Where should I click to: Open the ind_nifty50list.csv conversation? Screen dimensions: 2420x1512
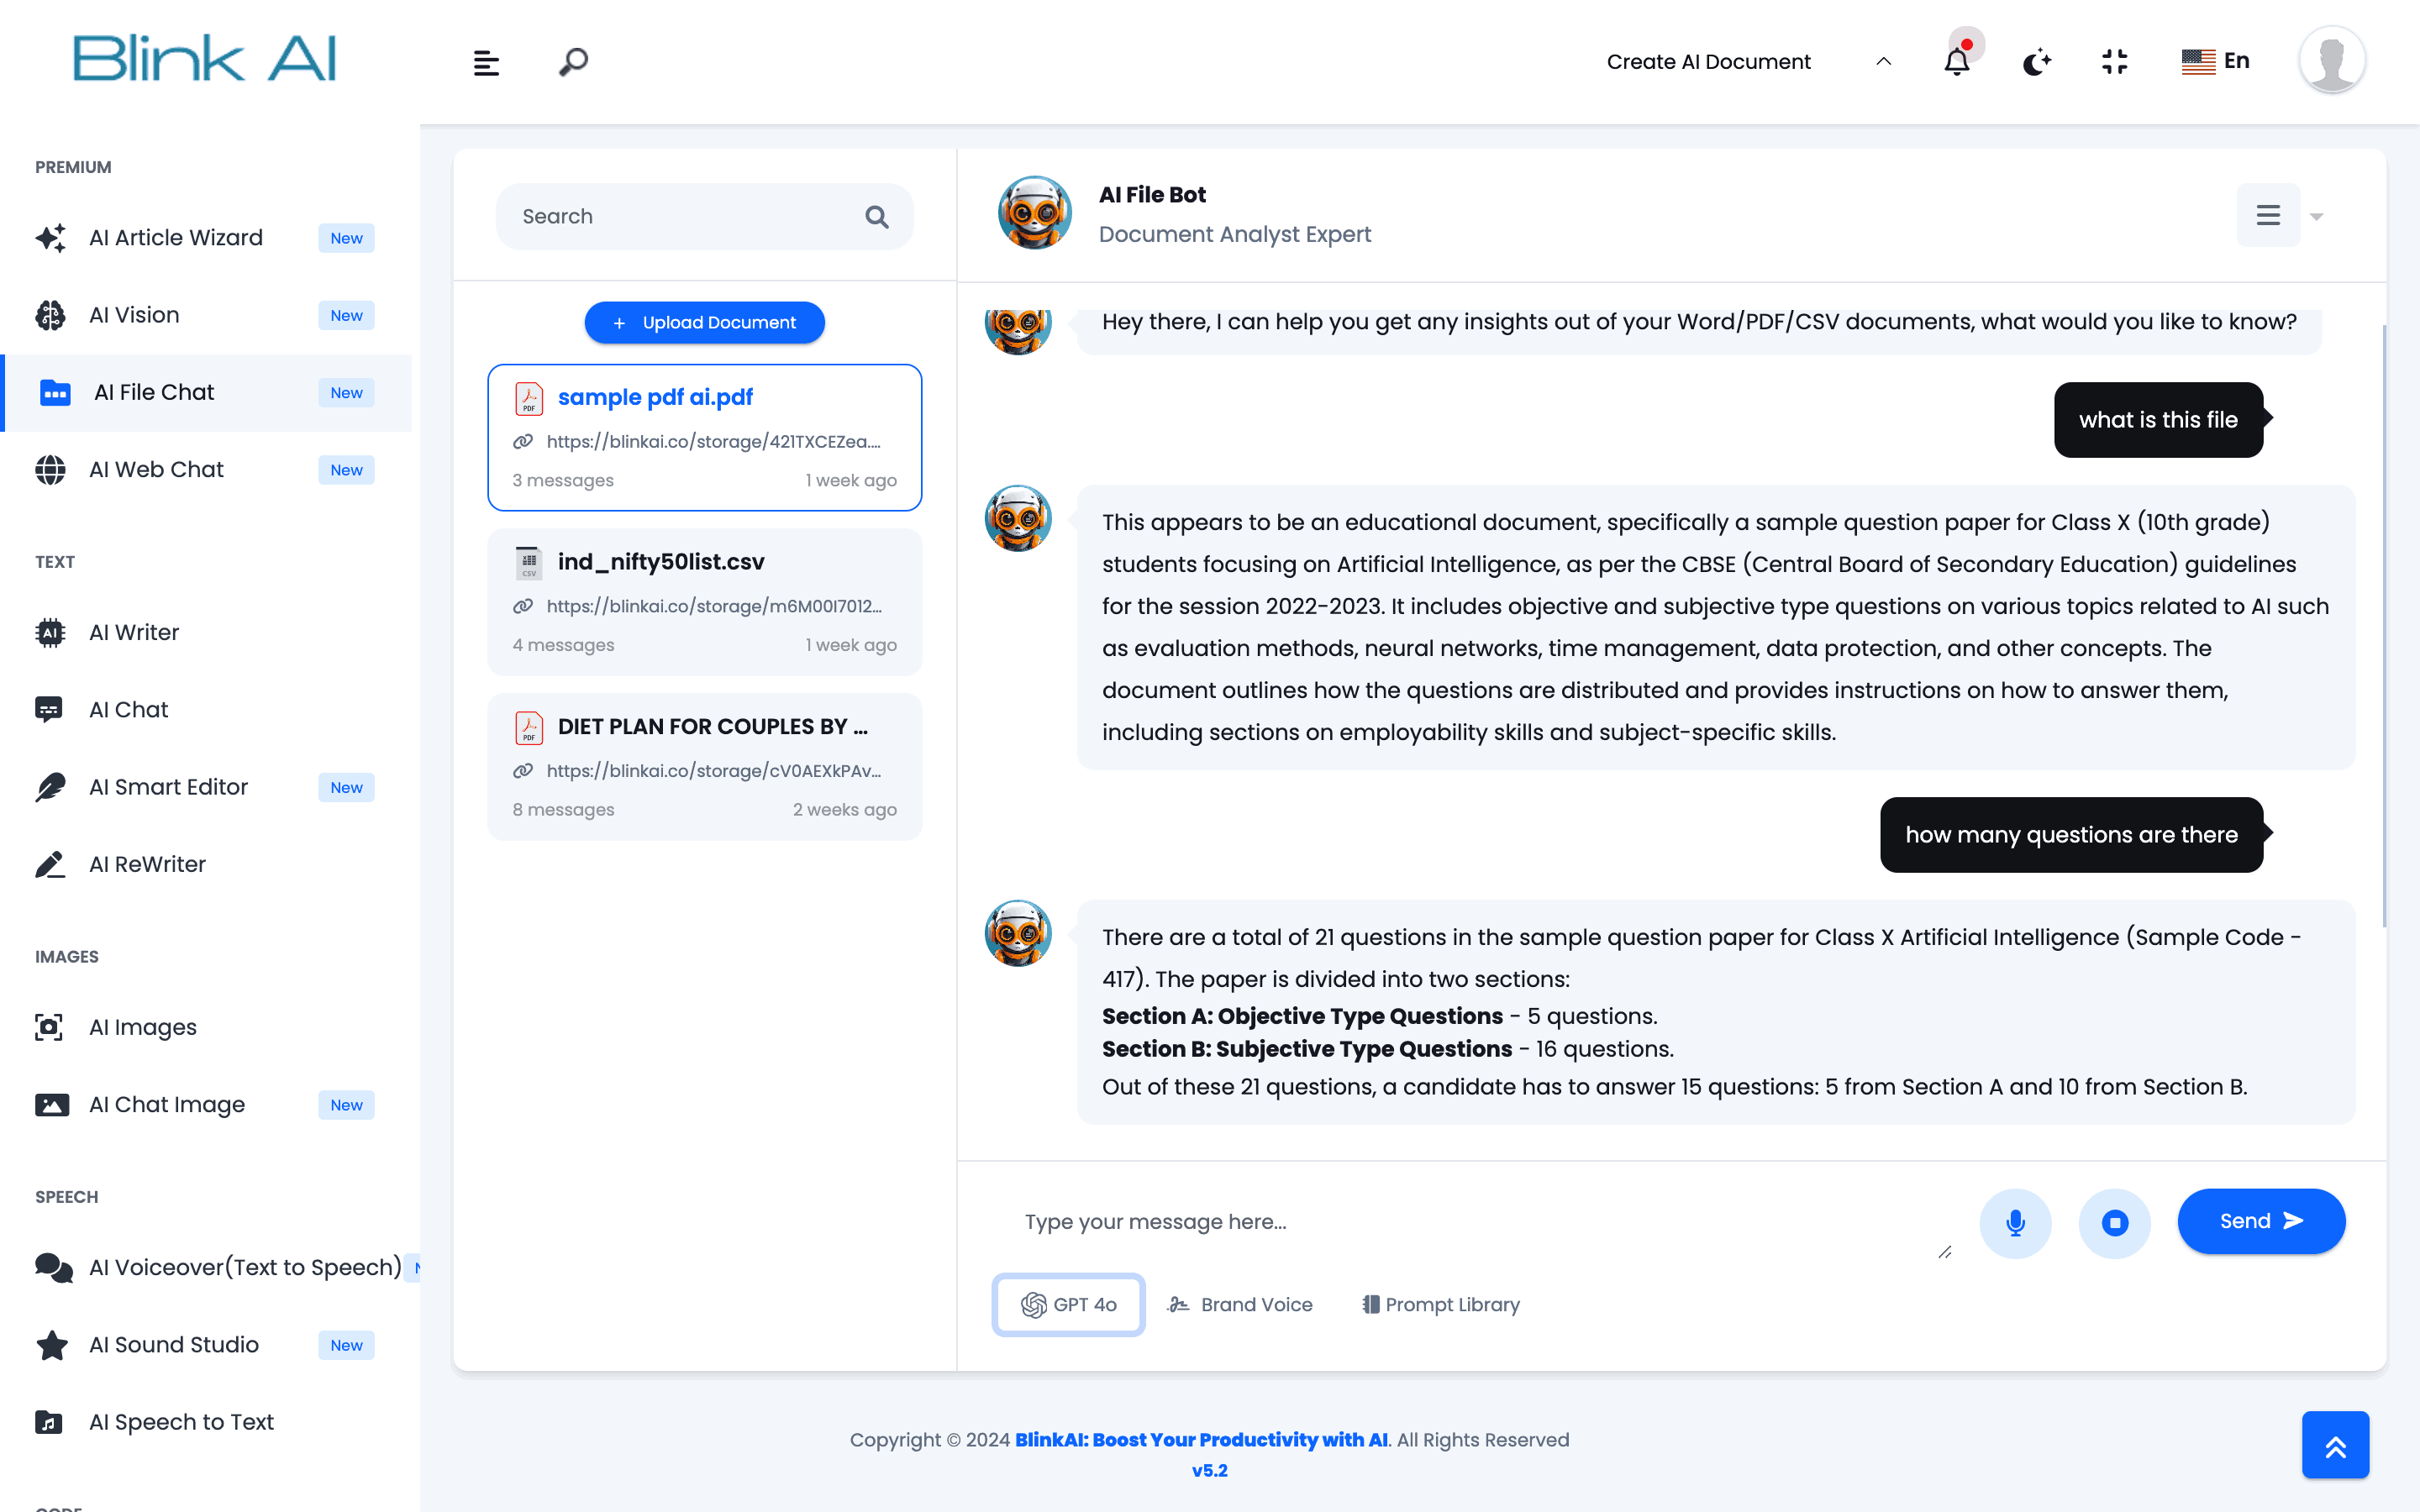pyautogui.click(x=704, y=602)
